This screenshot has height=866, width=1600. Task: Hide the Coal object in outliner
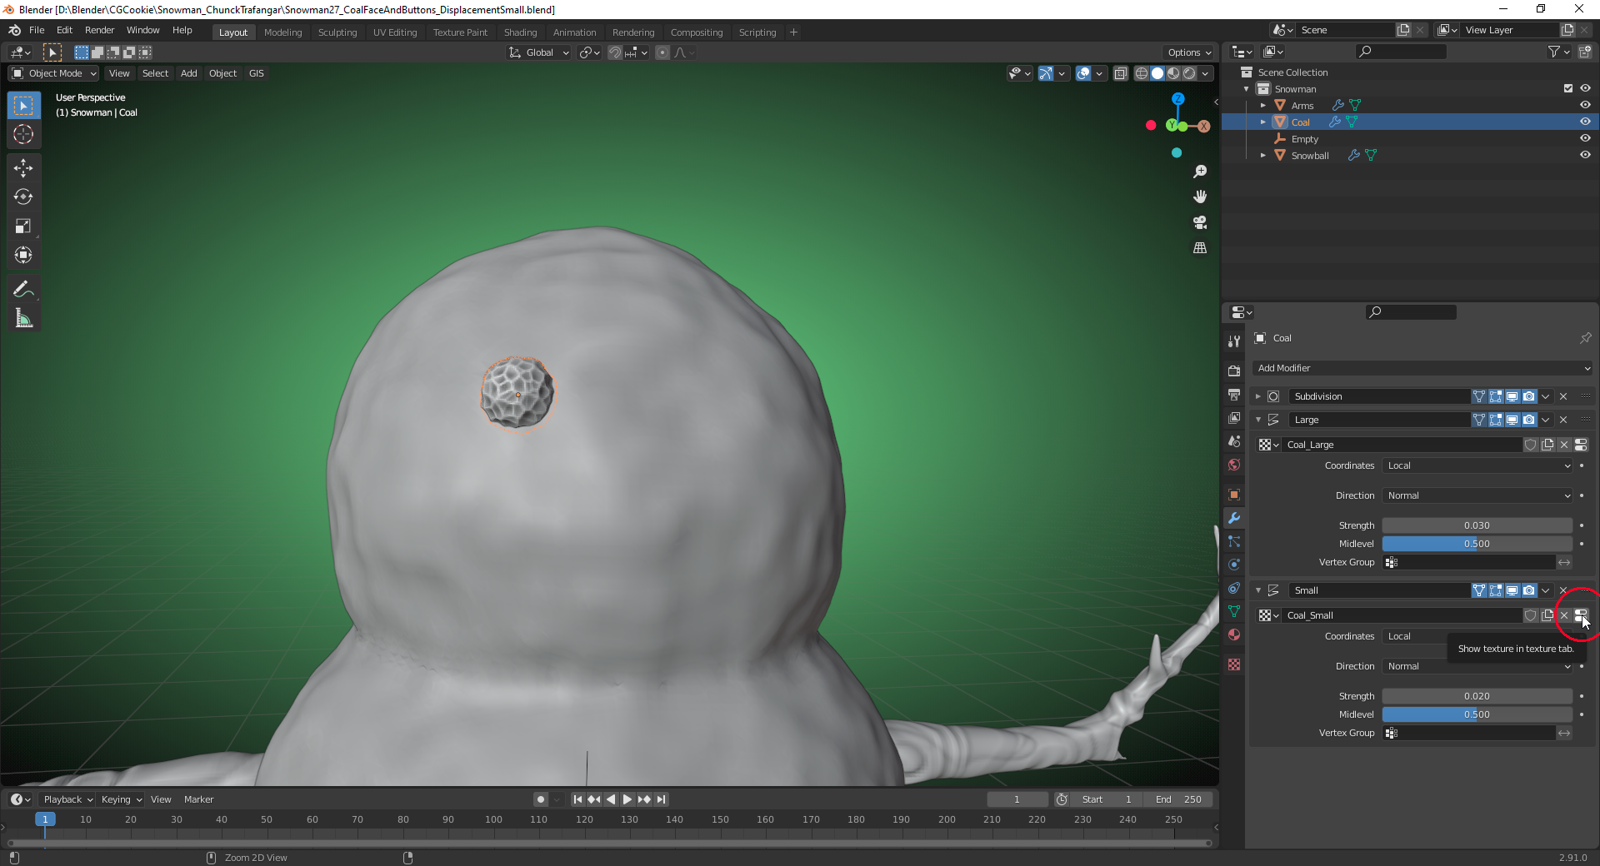point(1585,122)
